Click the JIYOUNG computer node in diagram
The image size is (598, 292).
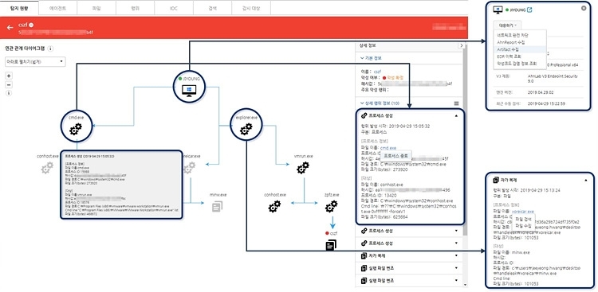coord(190,87)
